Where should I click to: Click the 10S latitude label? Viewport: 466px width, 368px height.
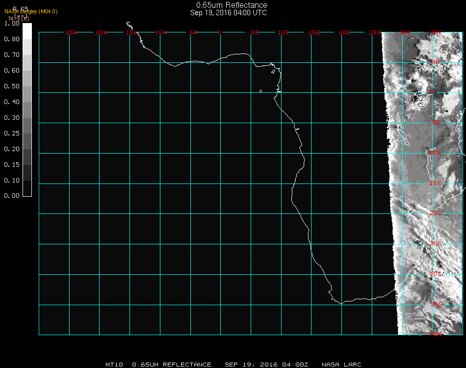[435, 153]
